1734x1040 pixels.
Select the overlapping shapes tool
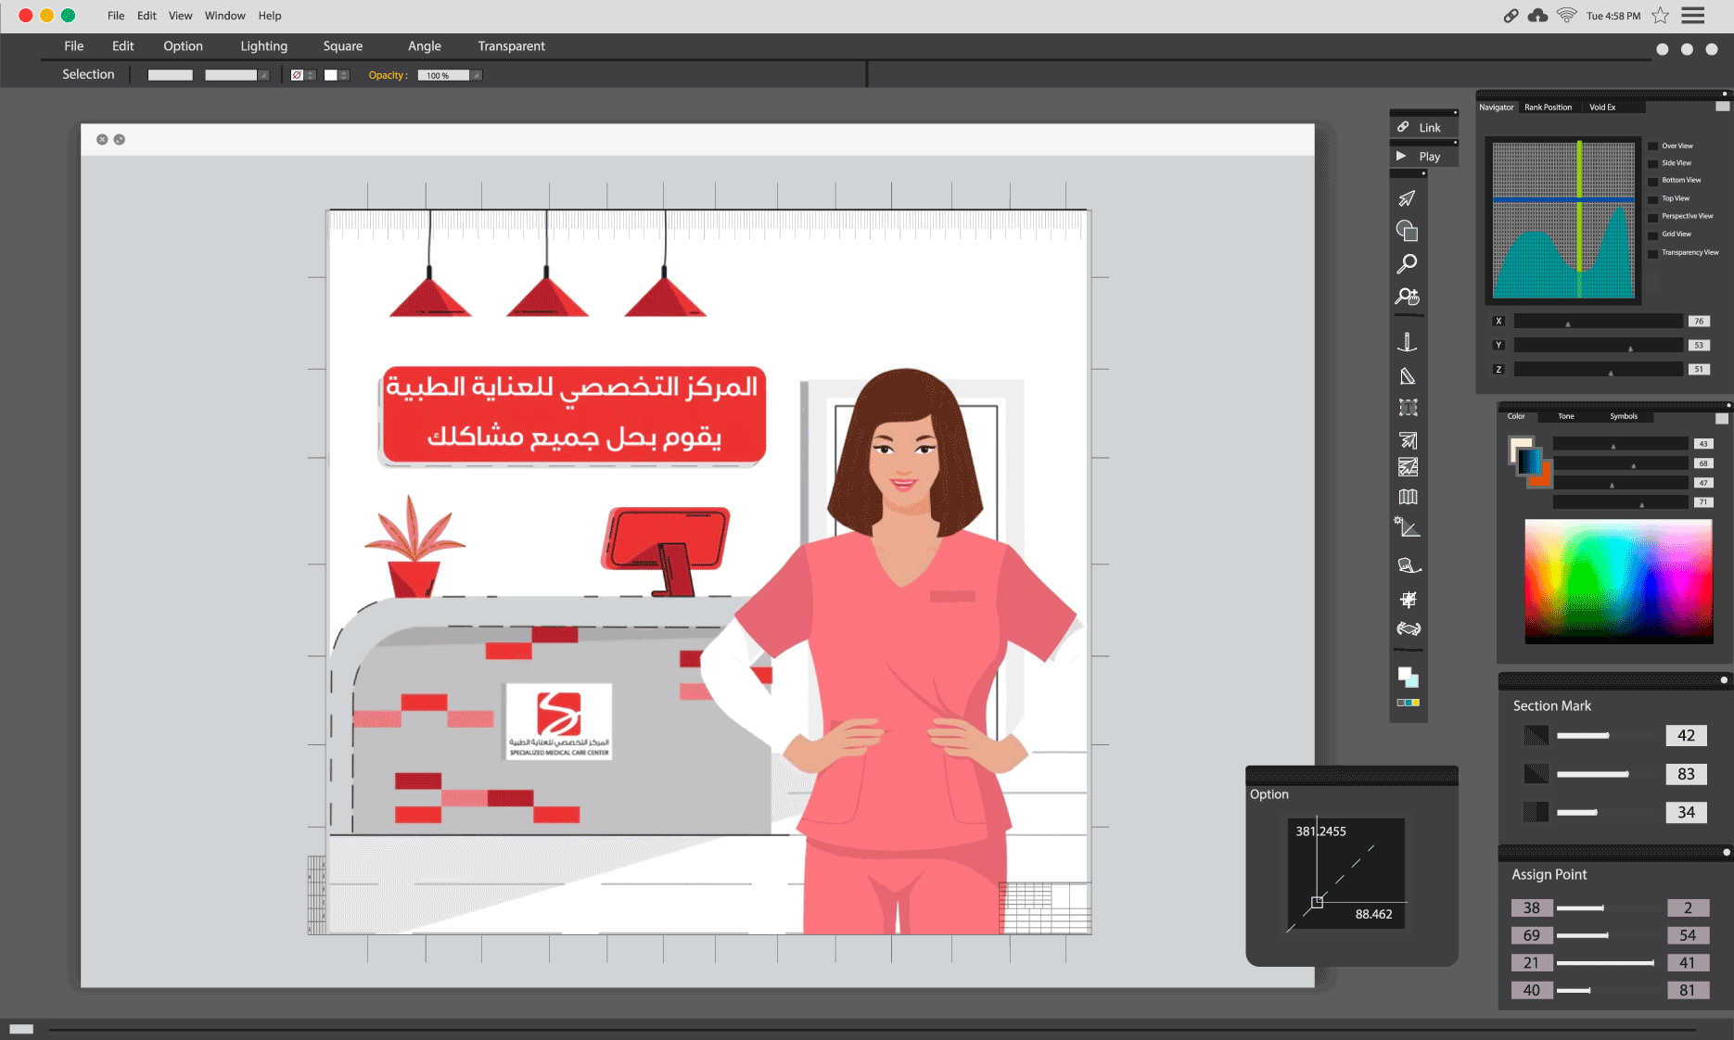(x=1407, y=231)
